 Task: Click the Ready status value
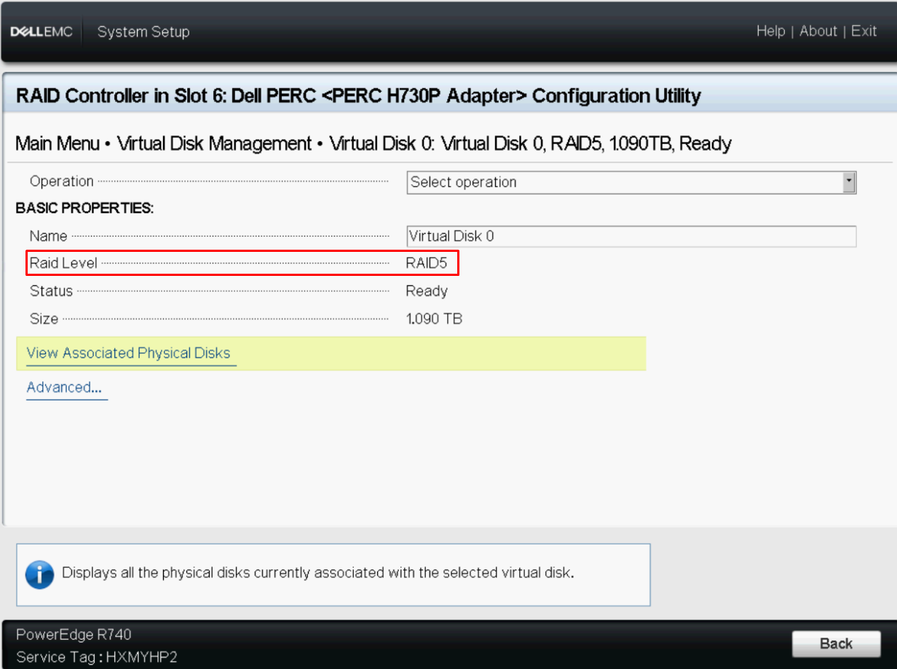point(427,291)
